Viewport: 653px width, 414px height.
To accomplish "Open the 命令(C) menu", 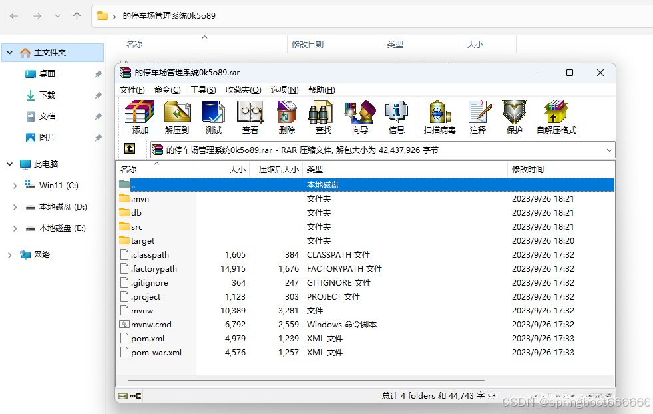I will pyautogui.click(x=168, y=90).
